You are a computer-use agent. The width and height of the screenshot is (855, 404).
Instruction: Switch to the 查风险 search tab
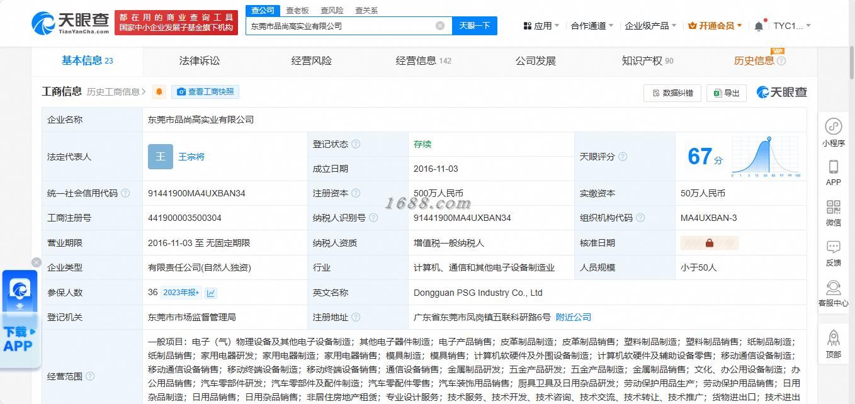pos(332,11)
